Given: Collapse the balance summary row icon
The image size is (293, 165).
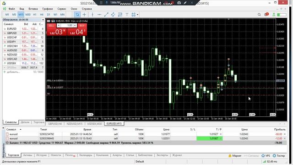Looking at the screenshot, I should point(7,143).
